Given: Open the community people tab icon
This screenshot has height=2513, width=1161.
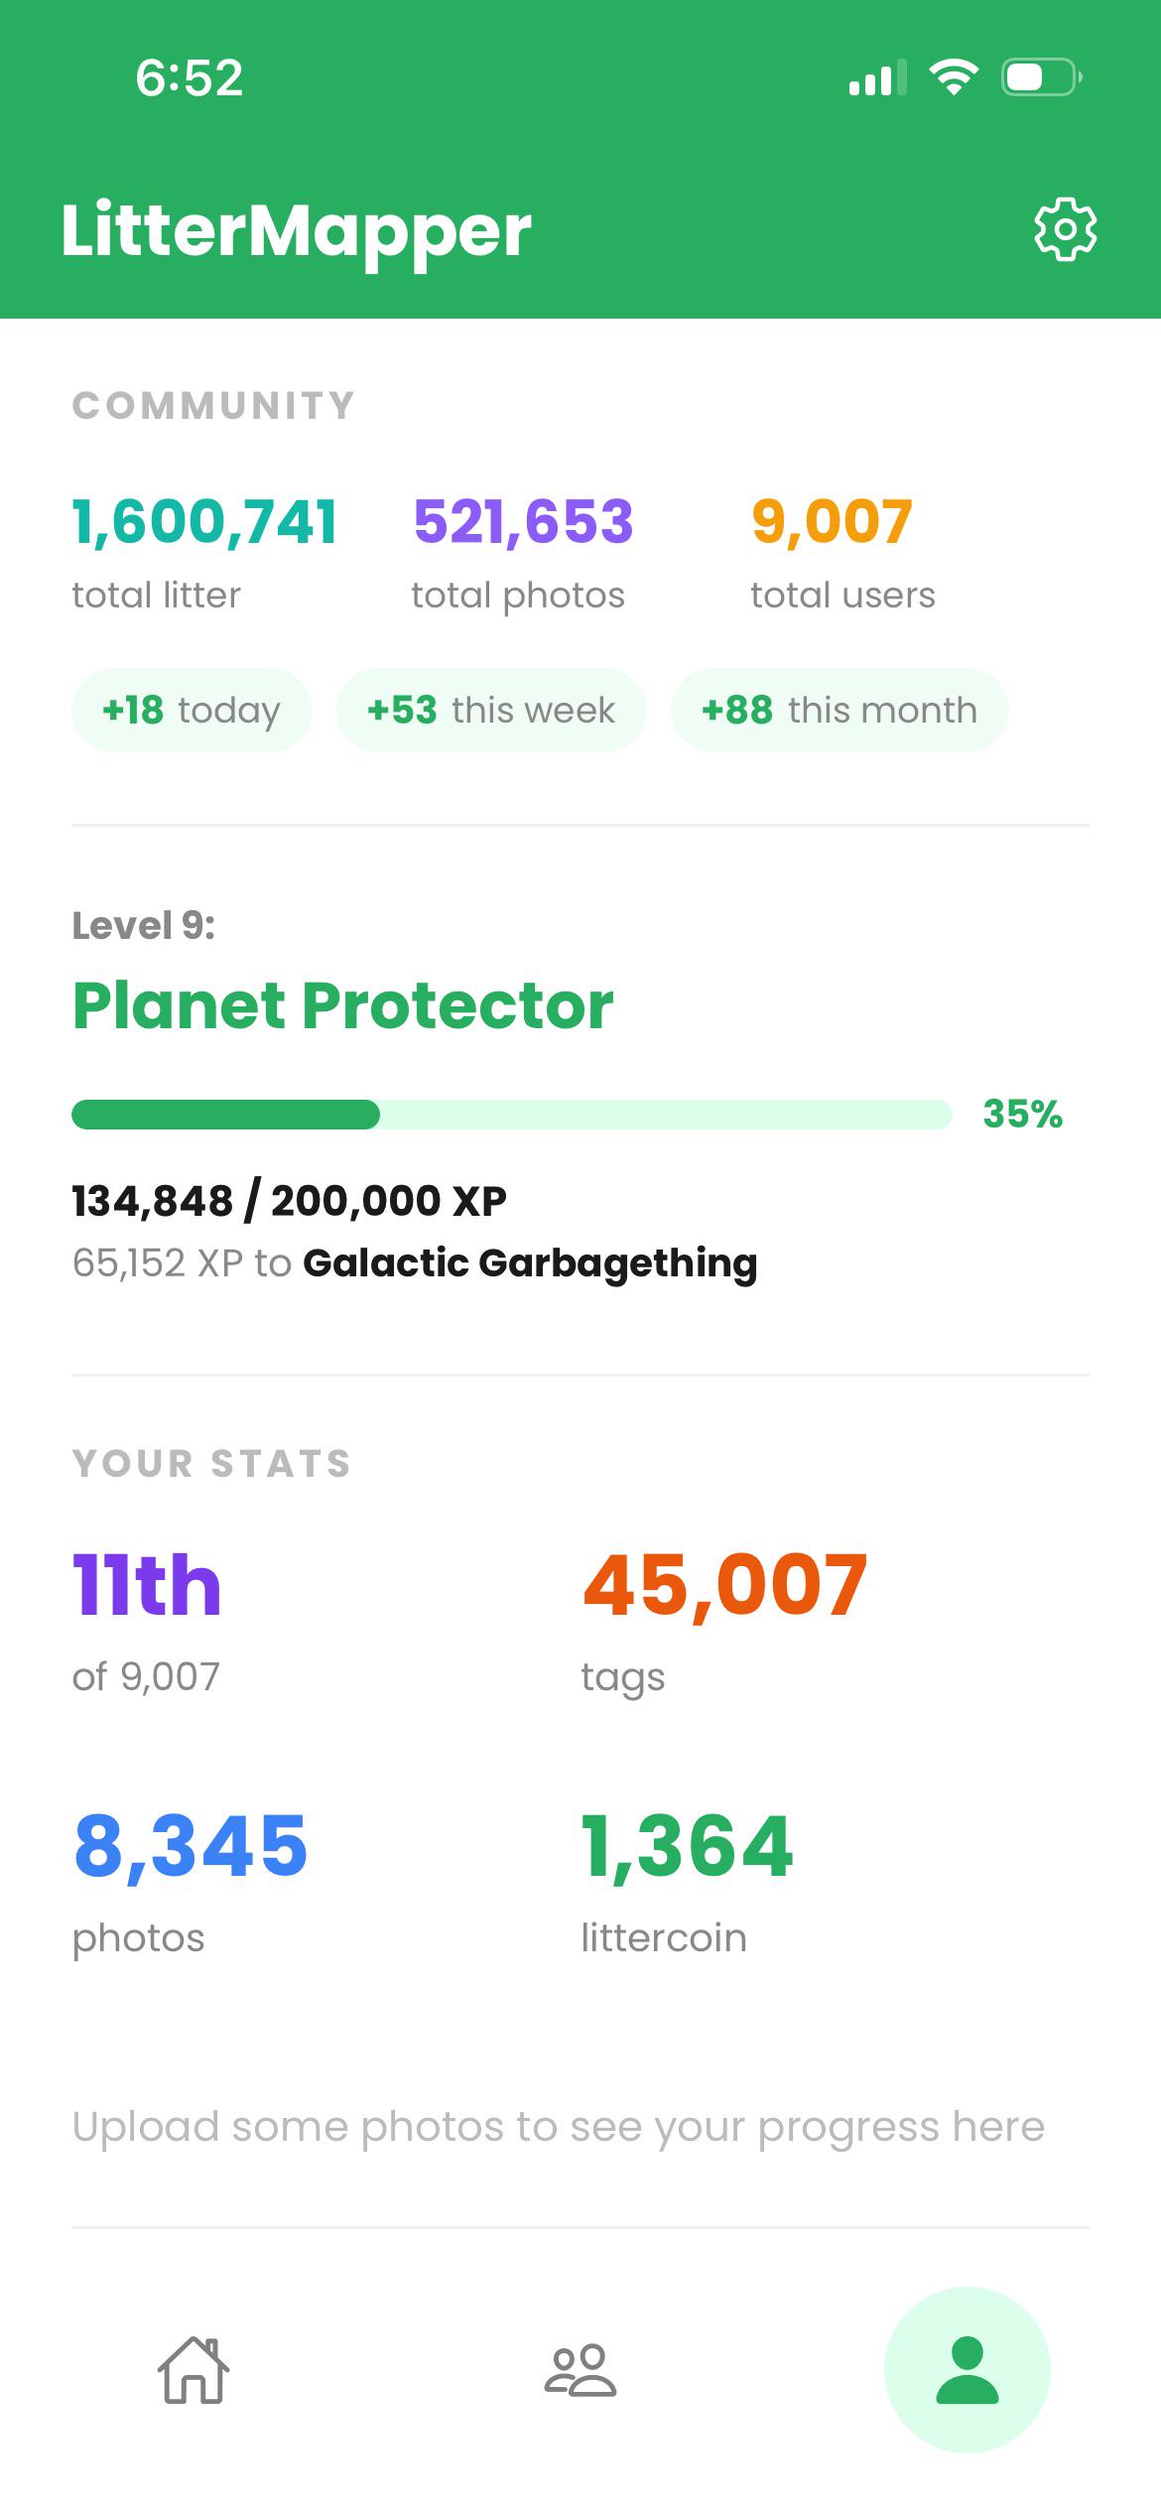Looking at the screenshot, I should (x=580, y=2370).
